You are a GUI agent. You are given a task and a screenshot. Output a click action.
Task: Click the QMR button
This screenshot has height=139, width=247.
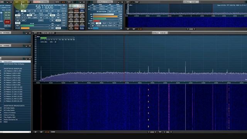coord(24,20)
